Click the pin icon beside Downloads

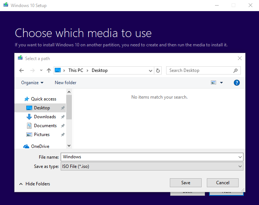pyautogui.click(x=63, y=117)
